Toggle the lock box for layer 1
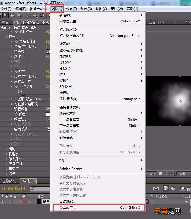 (15, 202)
